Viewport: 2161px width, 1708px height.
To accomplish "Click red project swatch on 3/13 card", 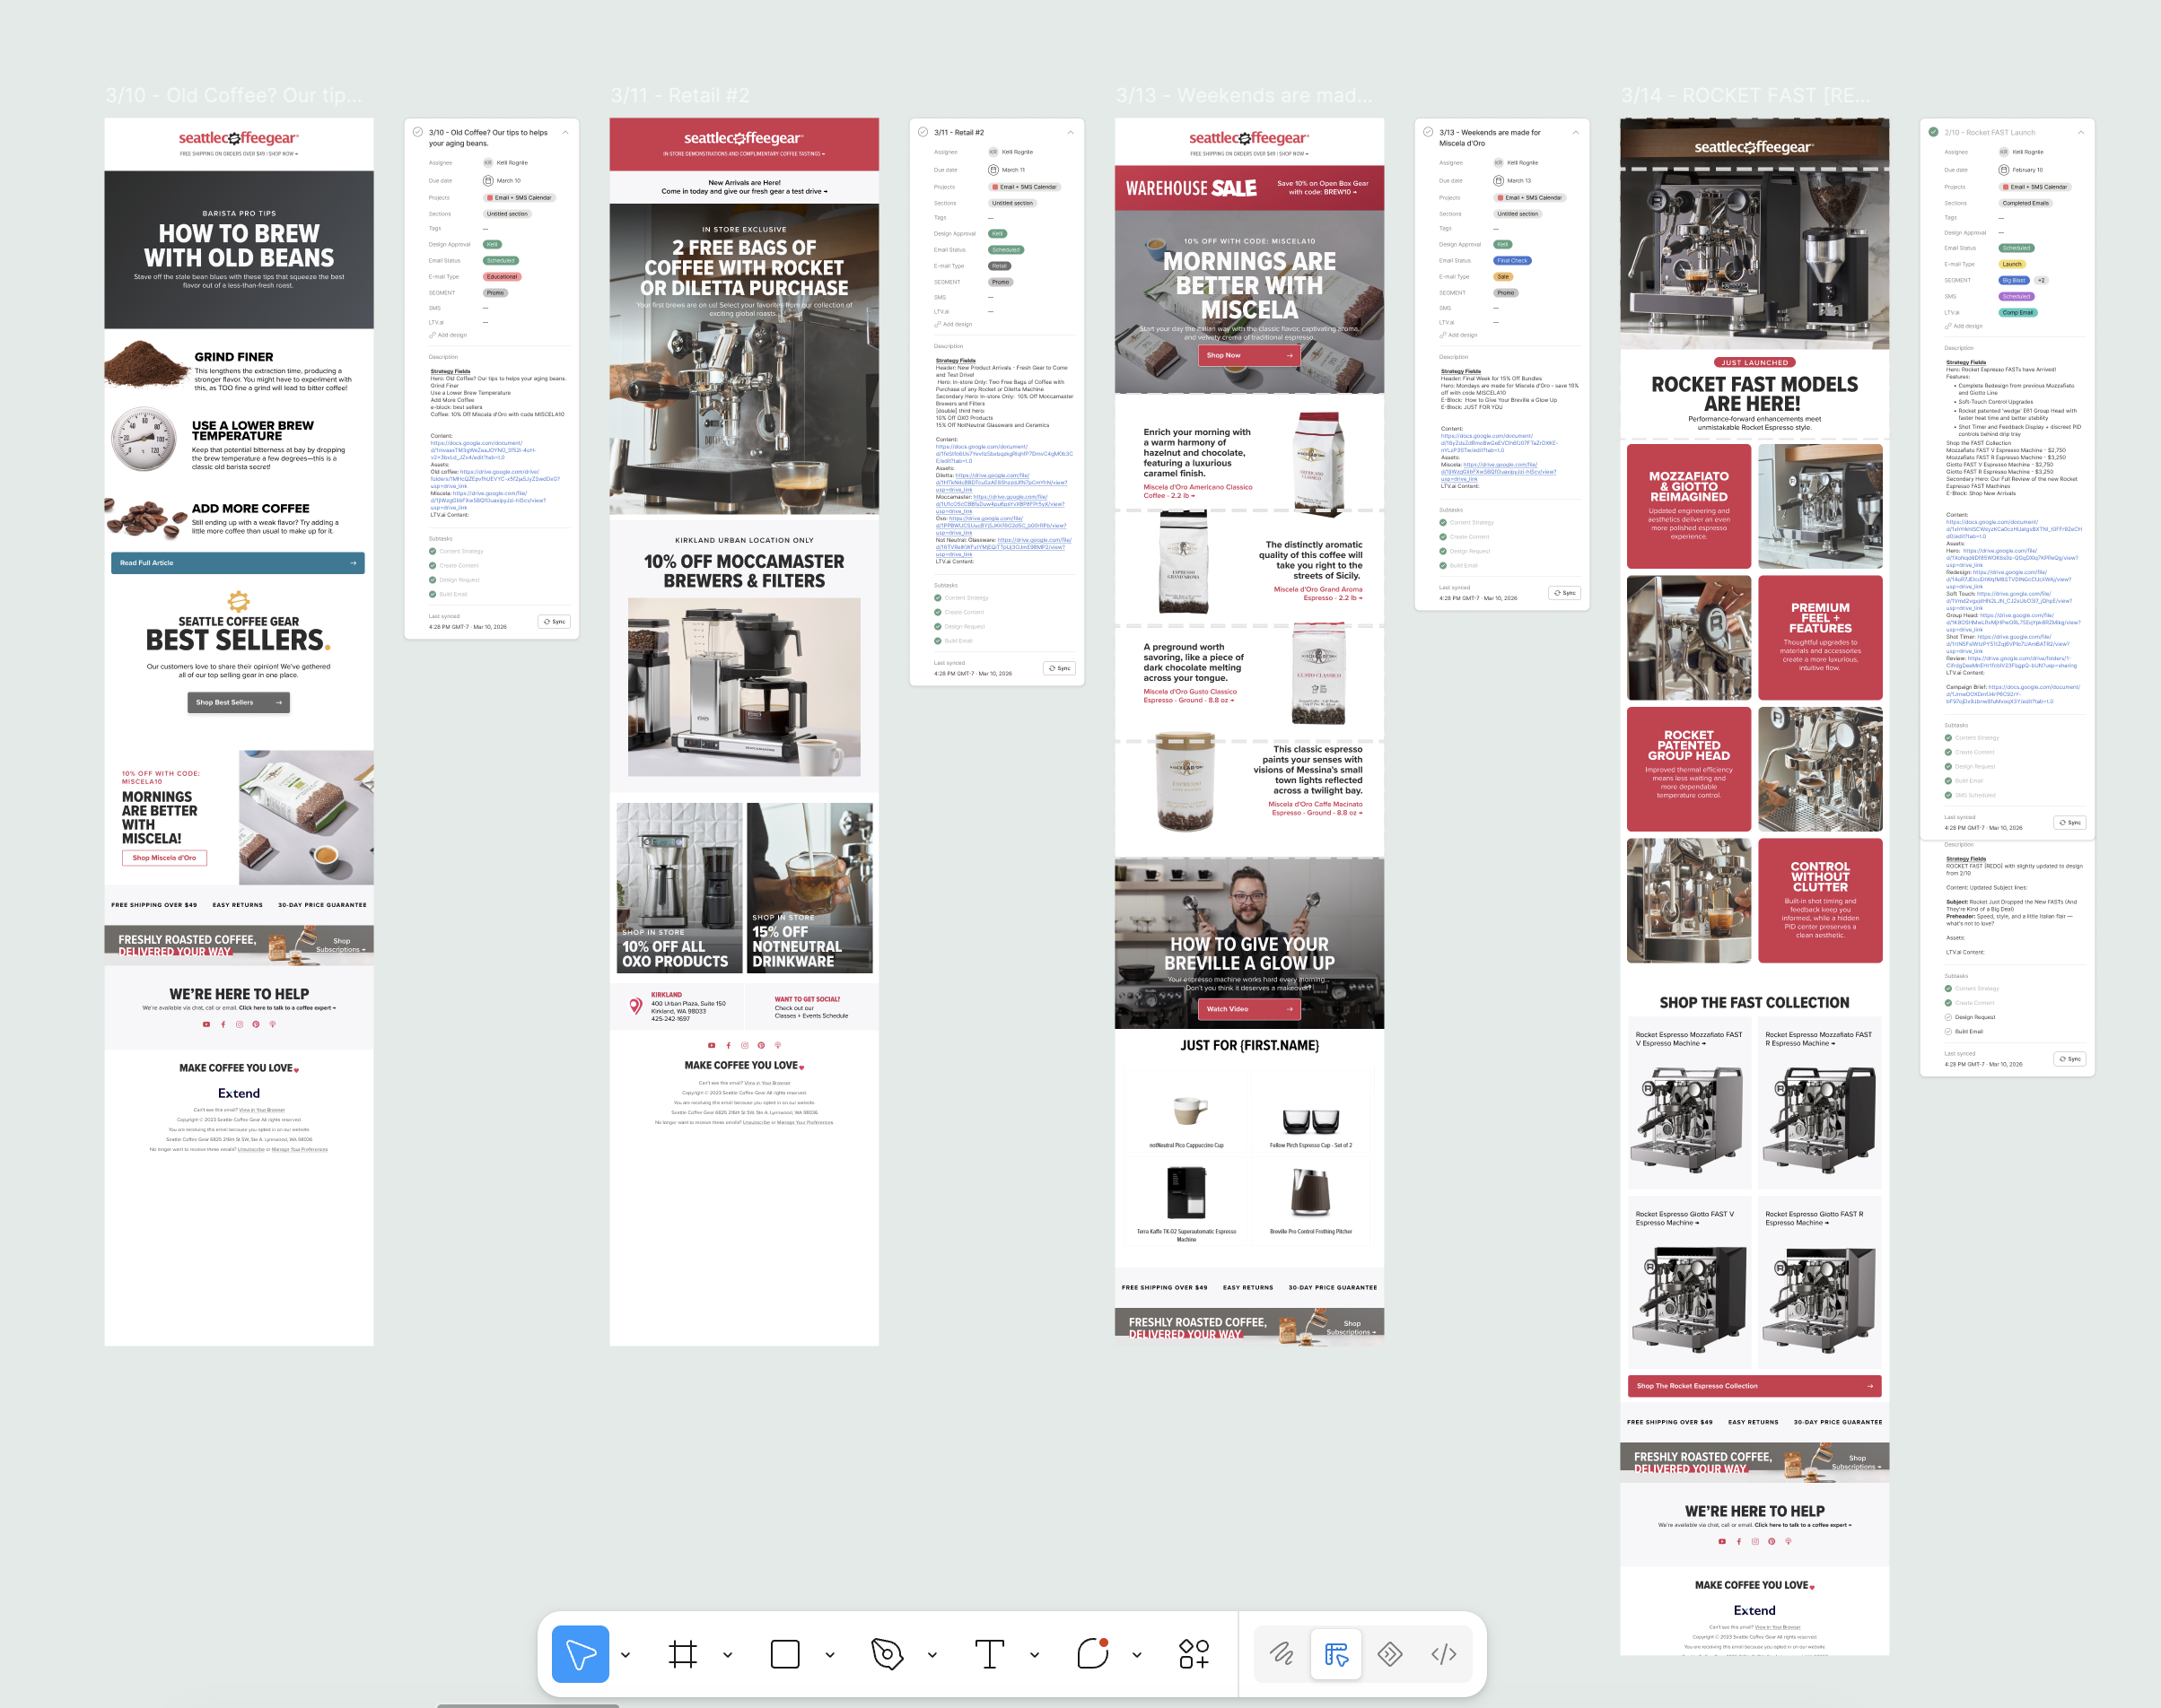I will [x=1500, y=198].
